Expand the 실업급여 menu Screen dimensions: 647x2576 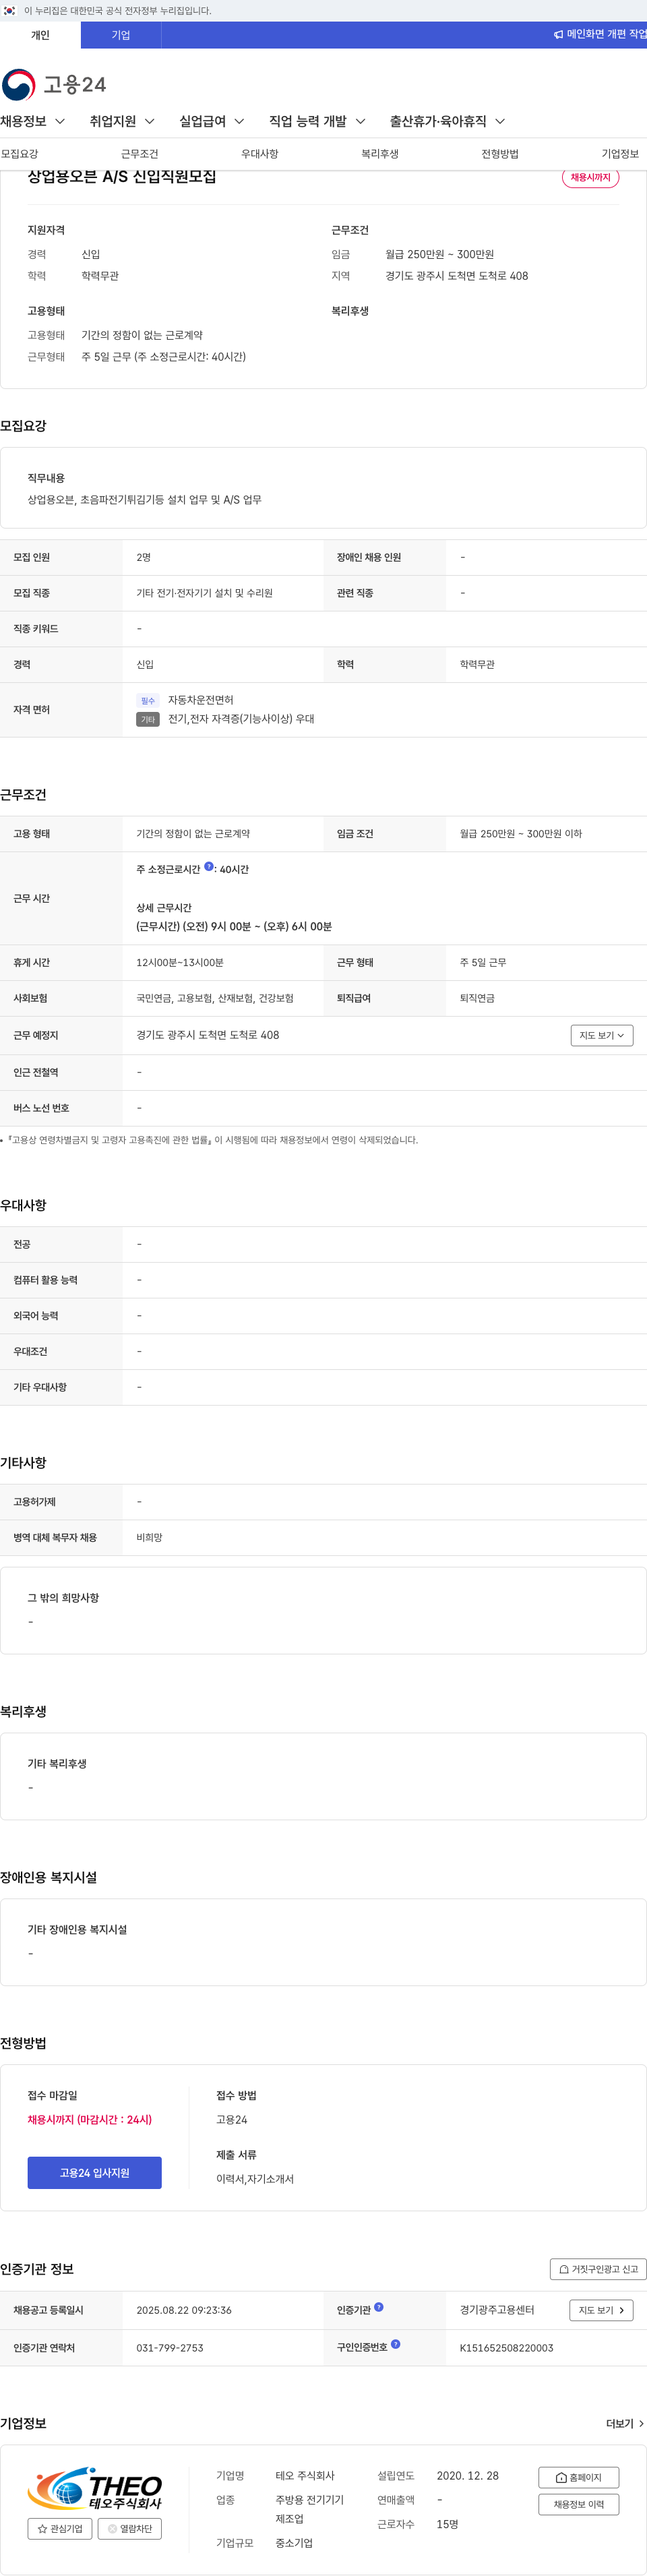pos(212,121)
